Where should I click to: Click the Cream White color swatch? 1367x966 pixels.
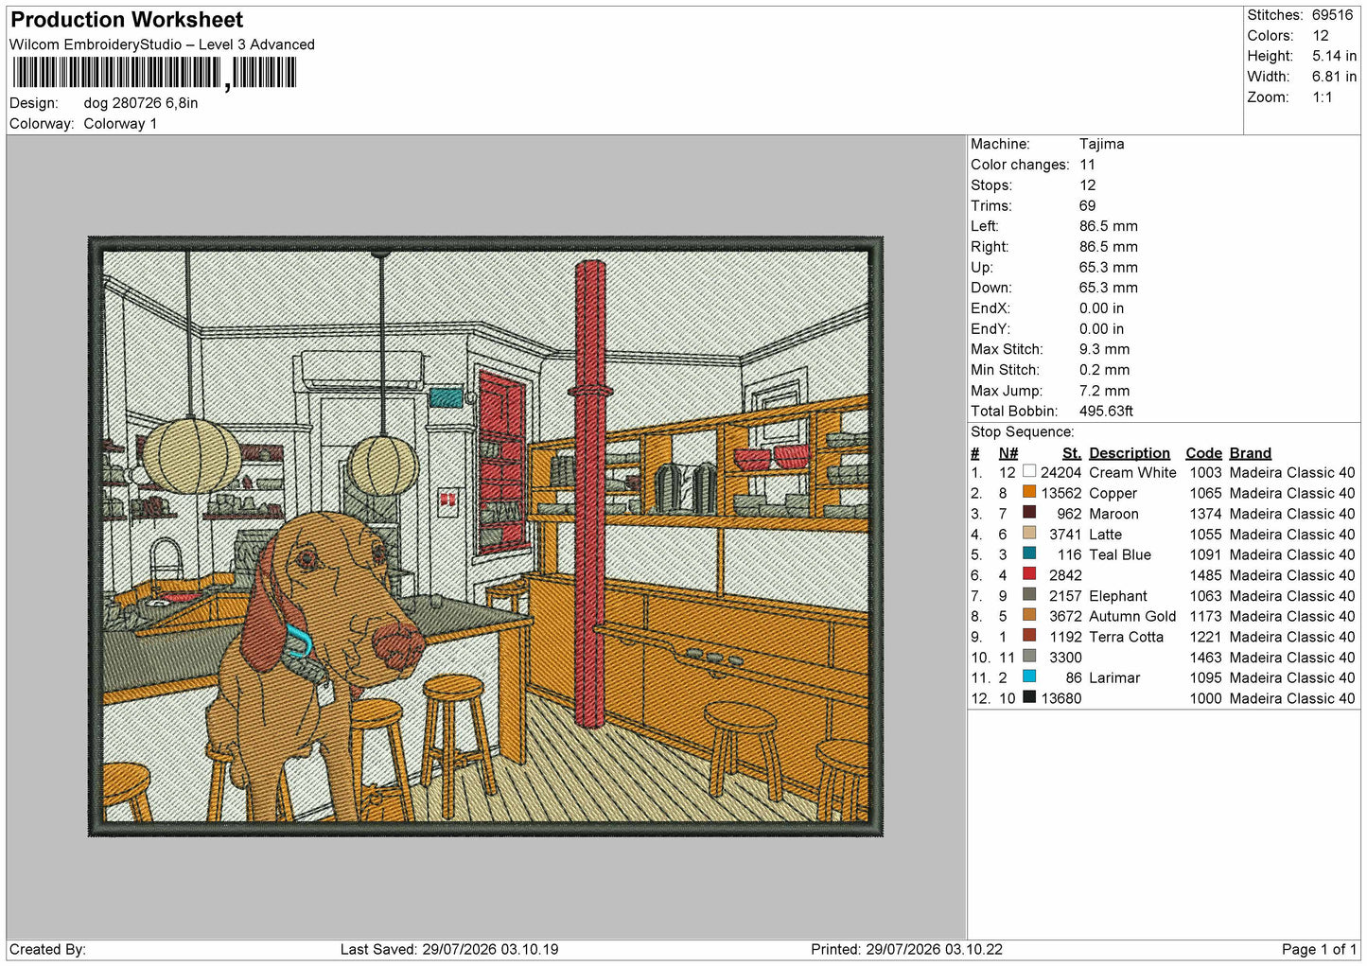point(1029,471)
